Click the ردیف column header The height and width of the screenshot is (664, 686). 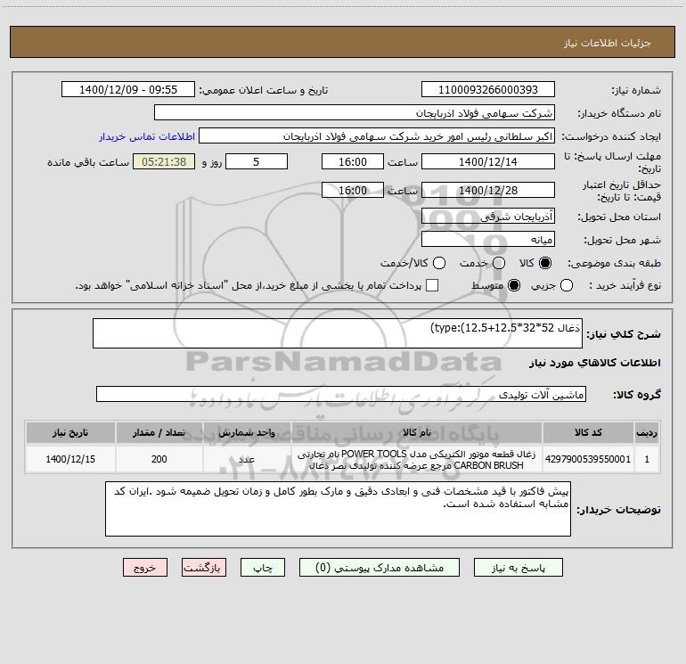(647, 432)
